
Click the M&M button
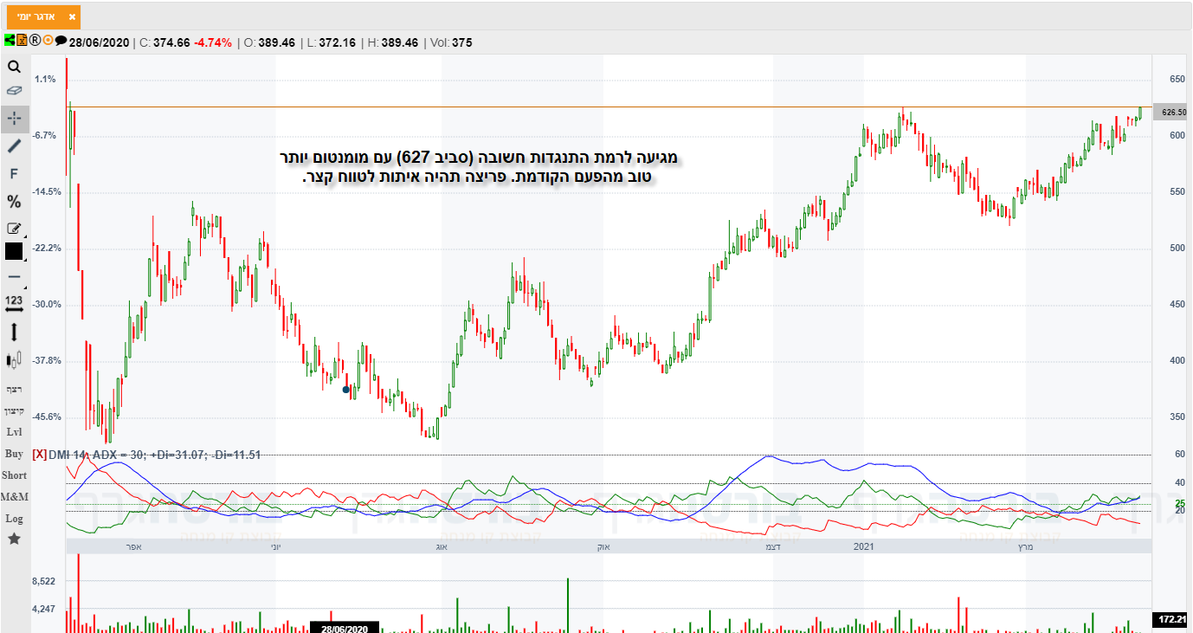(14, 497)
